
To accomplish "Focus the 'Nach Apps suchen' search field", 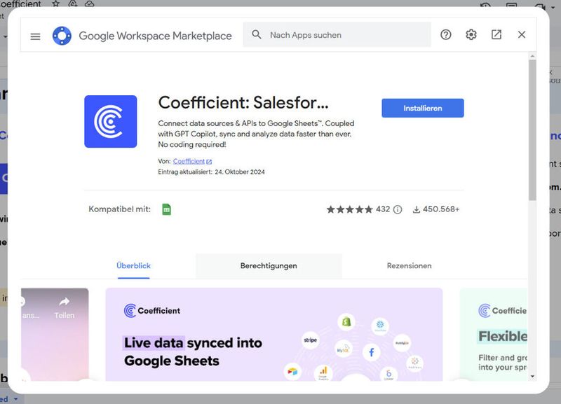I will (x=337, y=34).
